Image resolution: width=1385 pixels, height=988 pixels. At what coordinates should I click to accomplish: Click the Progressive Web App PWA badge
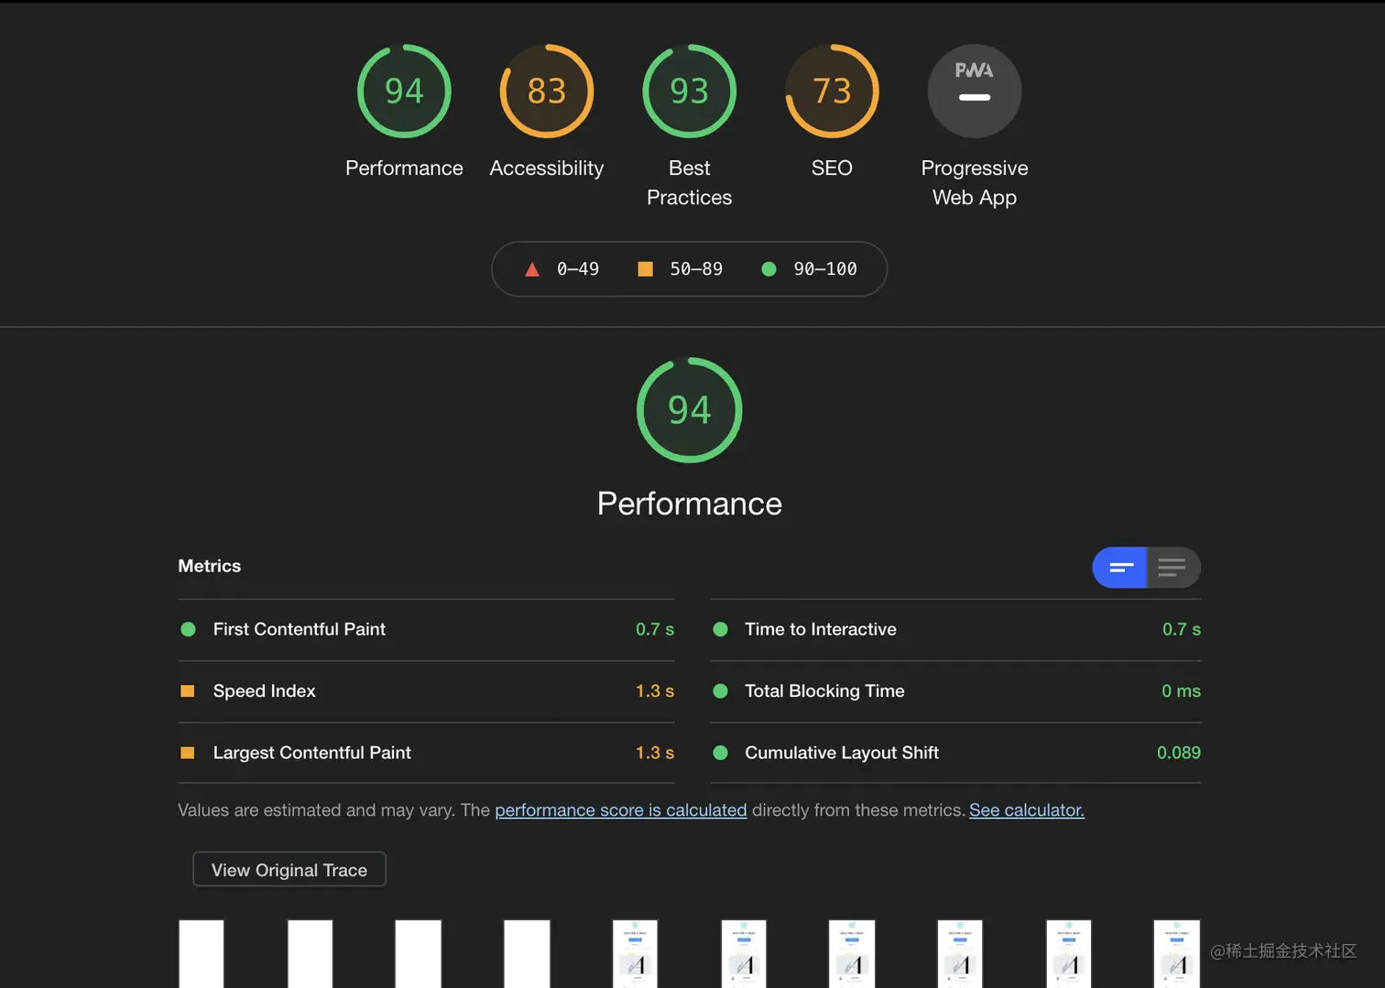coord(975,91)
